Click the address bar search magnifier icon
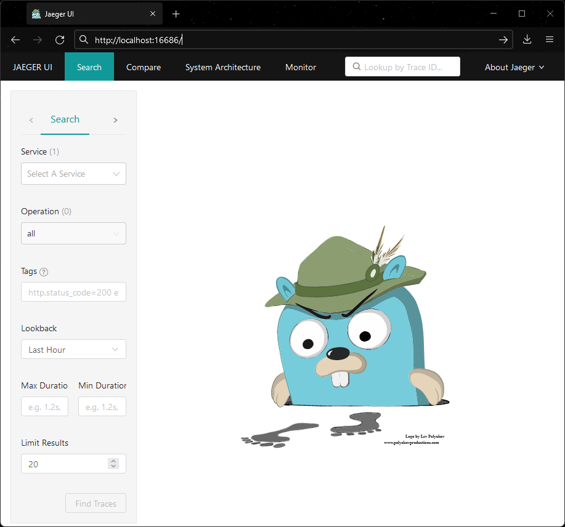 coord(84,39)
